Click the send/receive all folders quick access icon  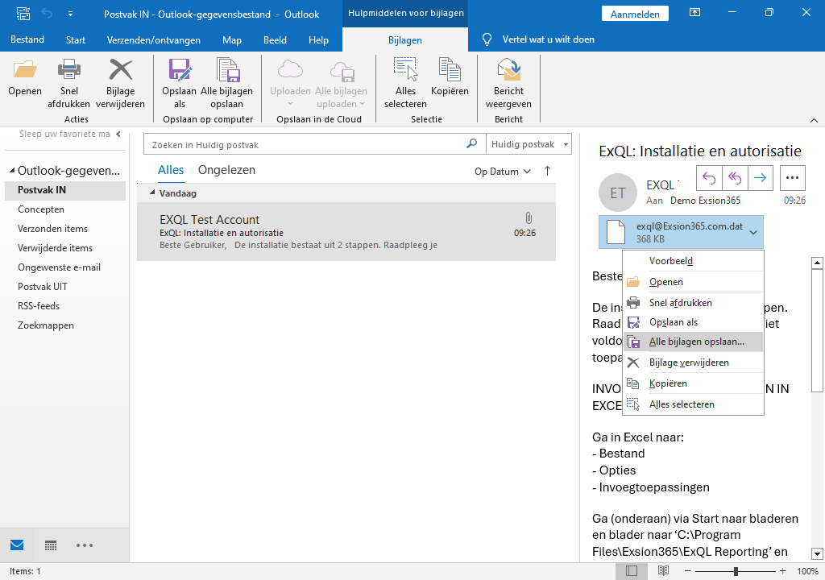pyautogui.click(x=23, y=14)
